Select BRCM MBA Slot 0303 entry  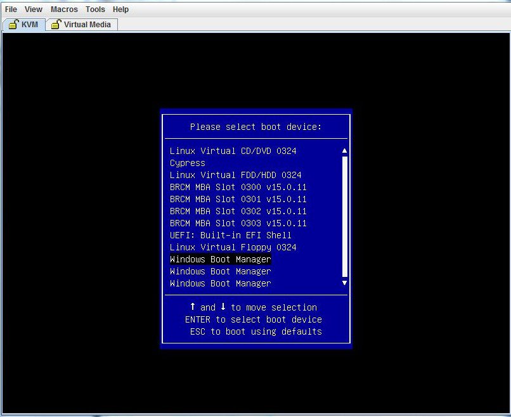coord(238,223)
